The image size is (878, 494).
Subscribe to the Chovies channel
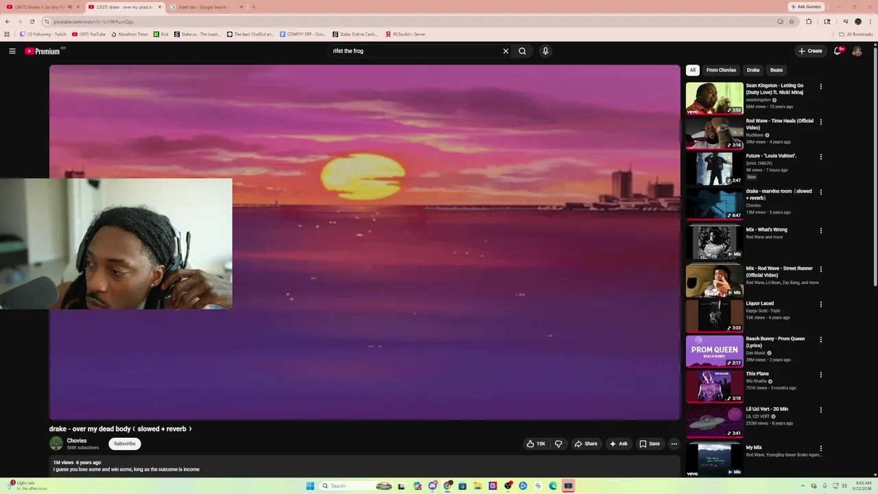pos(125,444)
